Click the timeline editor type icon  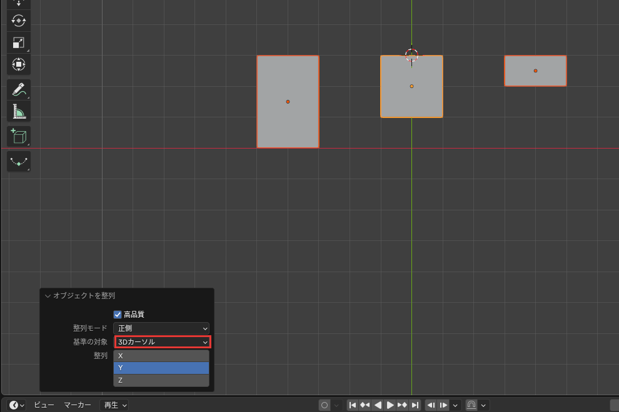(x=17, y=405)
